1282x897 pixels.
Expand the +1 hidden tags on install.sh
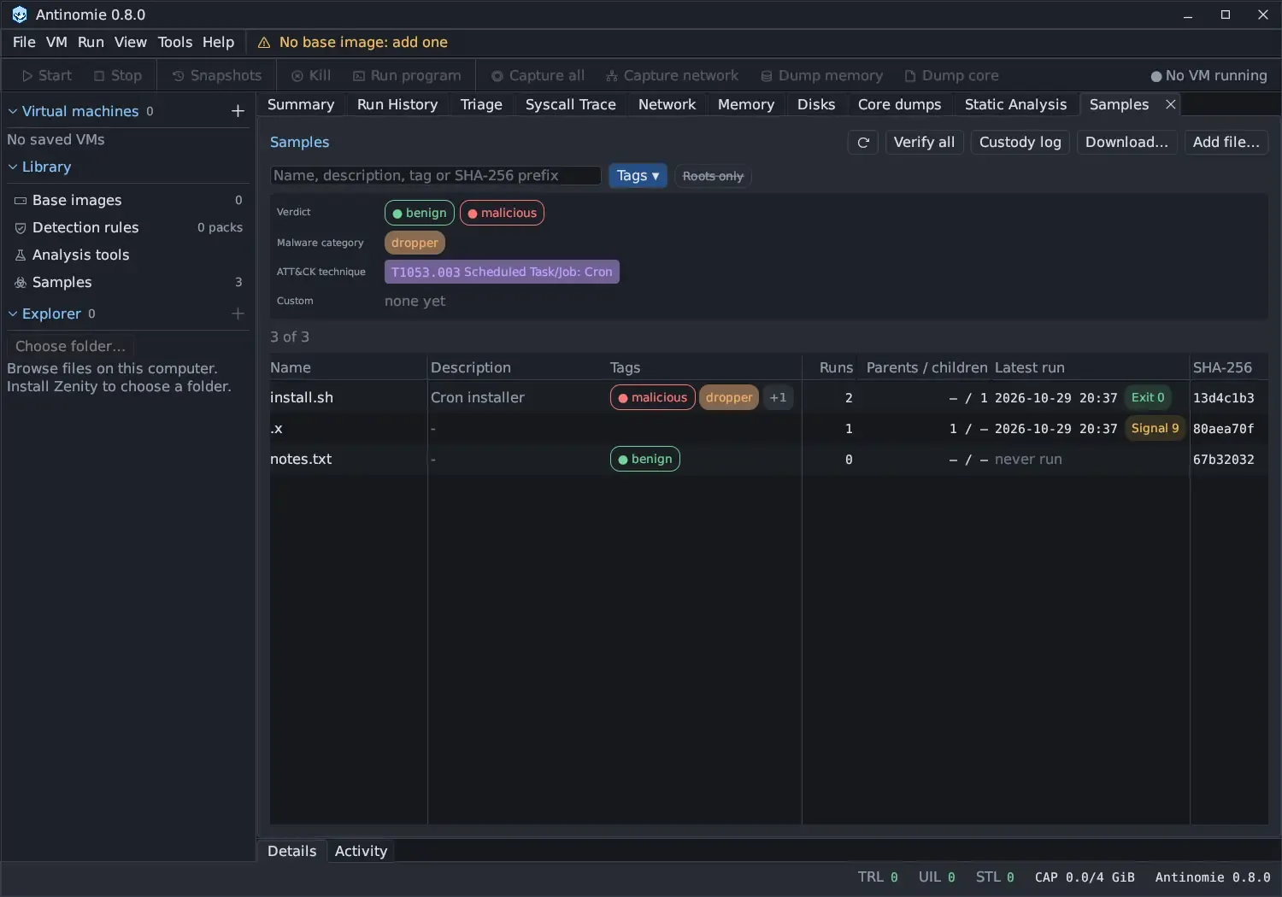tap(778, 397)
